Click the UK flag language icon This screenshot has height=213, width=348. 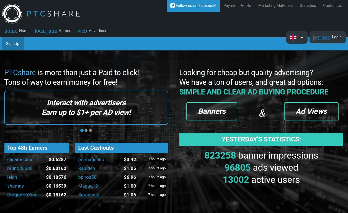293,37
